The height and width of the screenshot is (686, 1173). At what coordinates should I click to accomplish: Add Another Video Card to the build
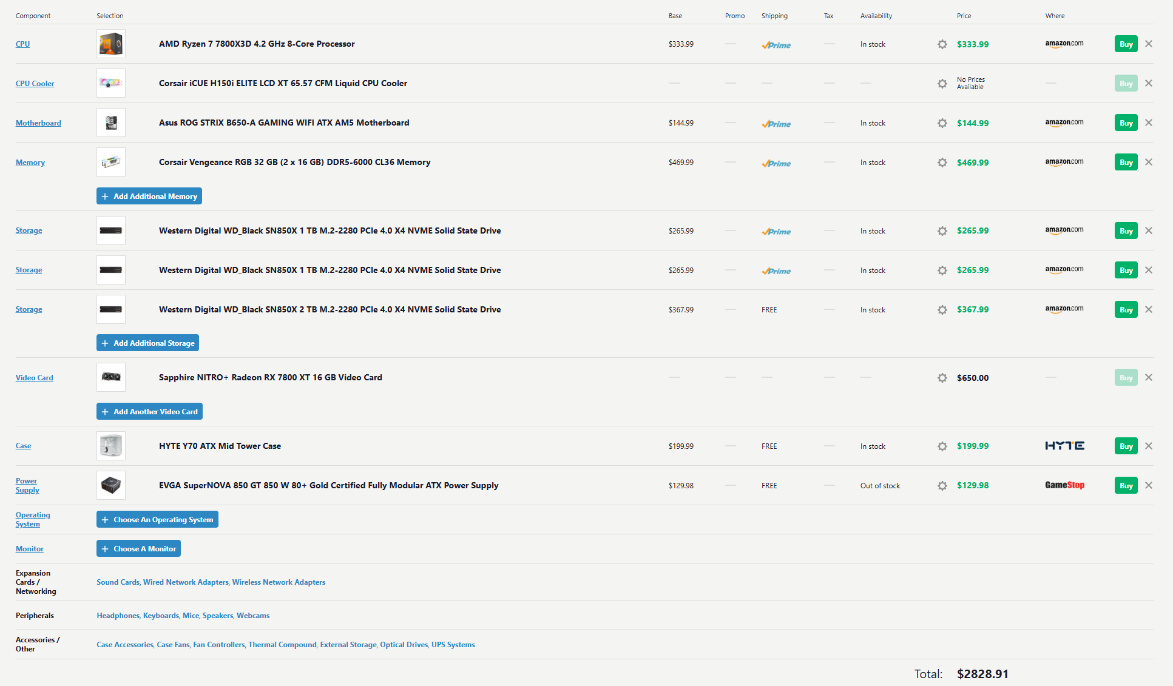[149, 411]
